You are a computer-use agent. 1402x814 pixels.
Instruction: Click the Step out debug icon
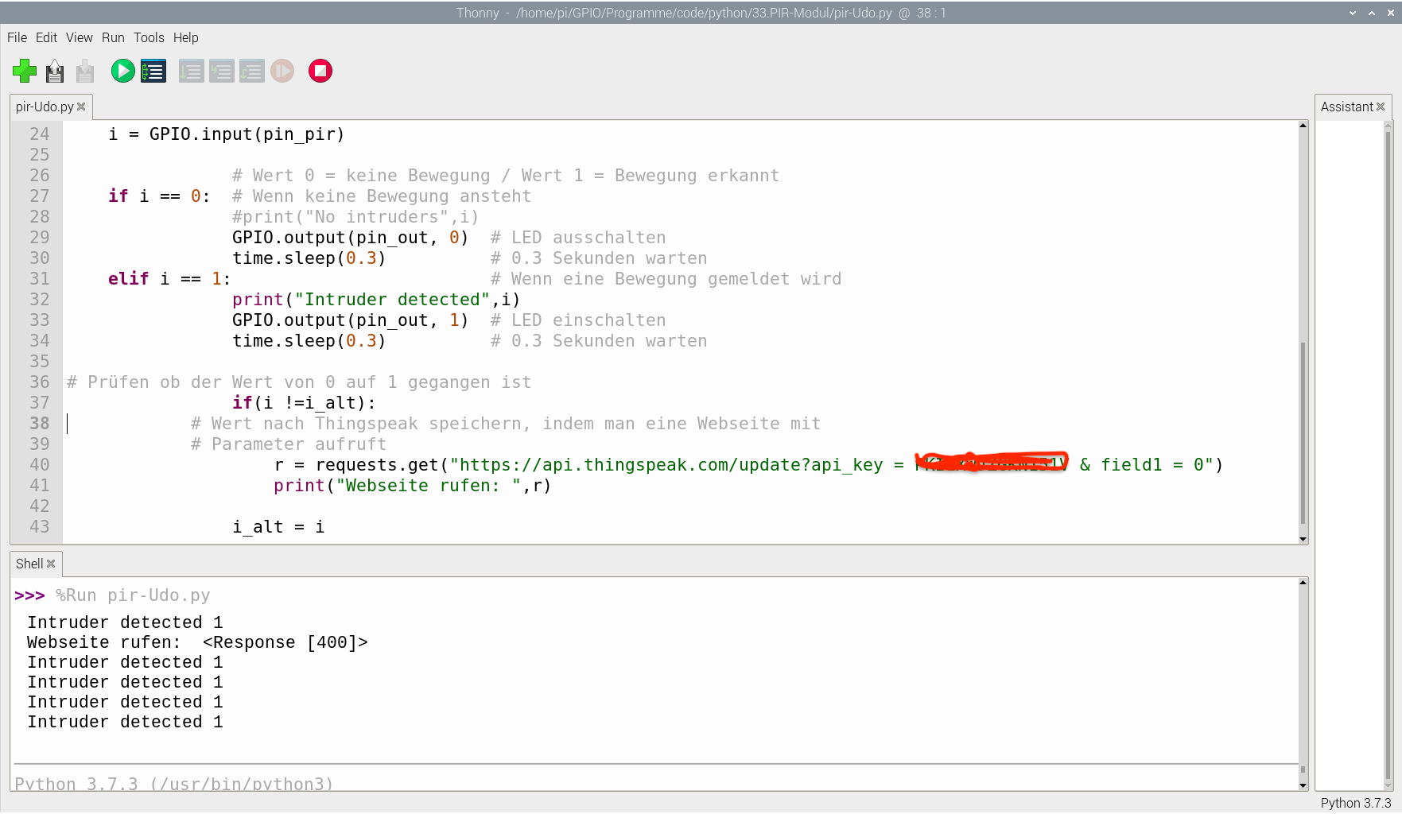pyautogui.click(x=251, y=72)
